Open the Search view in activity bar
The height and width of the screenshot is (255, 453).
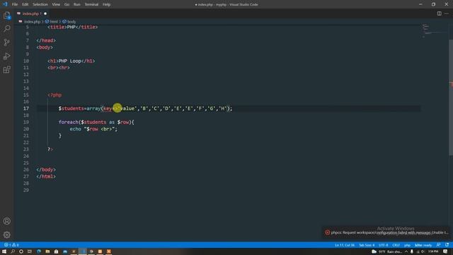click(x=6, y=28)
